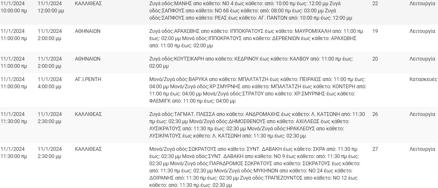The image size is (438, 188).
Task: Click Λειτουργία in the note 27 row
Action: click(x=422, y=149)
